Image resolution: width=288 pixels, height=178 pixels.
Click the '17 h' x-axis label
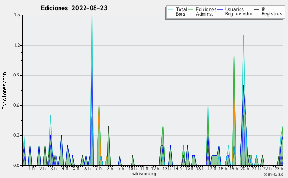212,168
